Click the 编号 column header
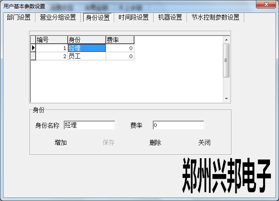279x201 pixels. point(51,40)
